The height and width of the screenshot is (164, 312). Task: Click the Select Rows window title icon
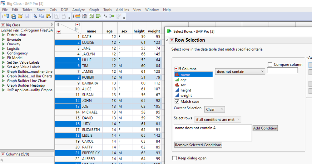click(x=169, y=31)
